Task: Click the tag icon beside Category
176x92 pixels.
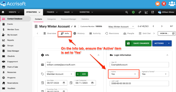Action: click(x=42, y=74)
